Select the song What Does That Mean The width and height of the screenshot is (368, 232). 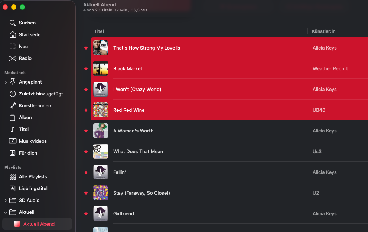point(229,152)
